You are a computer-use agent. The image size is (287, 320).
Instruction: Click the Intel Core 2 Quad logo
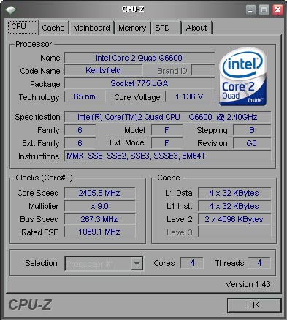tap(243, 77)
